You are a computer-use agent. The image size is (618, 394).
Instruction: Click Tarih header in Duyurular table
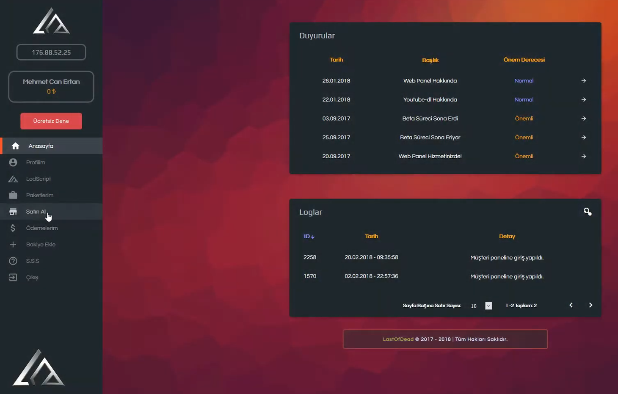point(336,60)
